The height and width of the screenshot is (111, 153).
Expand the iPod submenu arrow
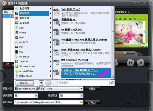50,28
